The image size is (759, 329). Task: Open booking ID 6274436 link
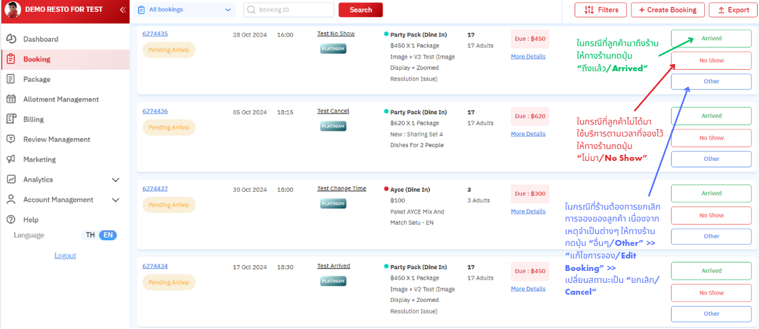click(155, 111)
